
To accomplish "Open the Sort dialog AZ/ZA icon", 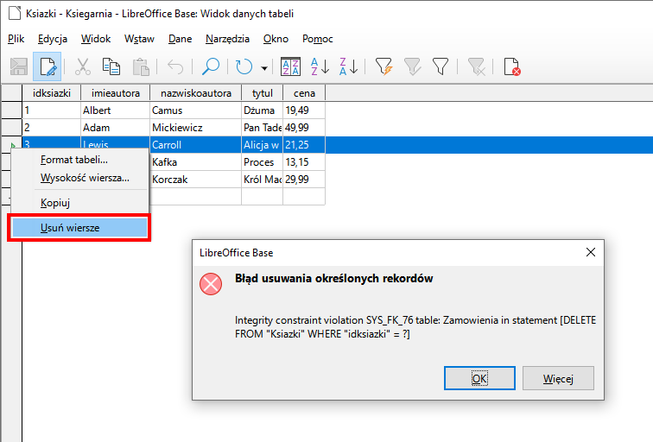I will pyautogui.click(x=291, y=66).
